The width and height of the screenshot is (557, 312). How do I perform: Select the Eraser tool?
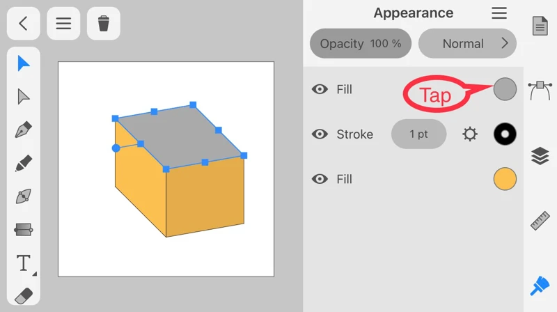point(24,295)
